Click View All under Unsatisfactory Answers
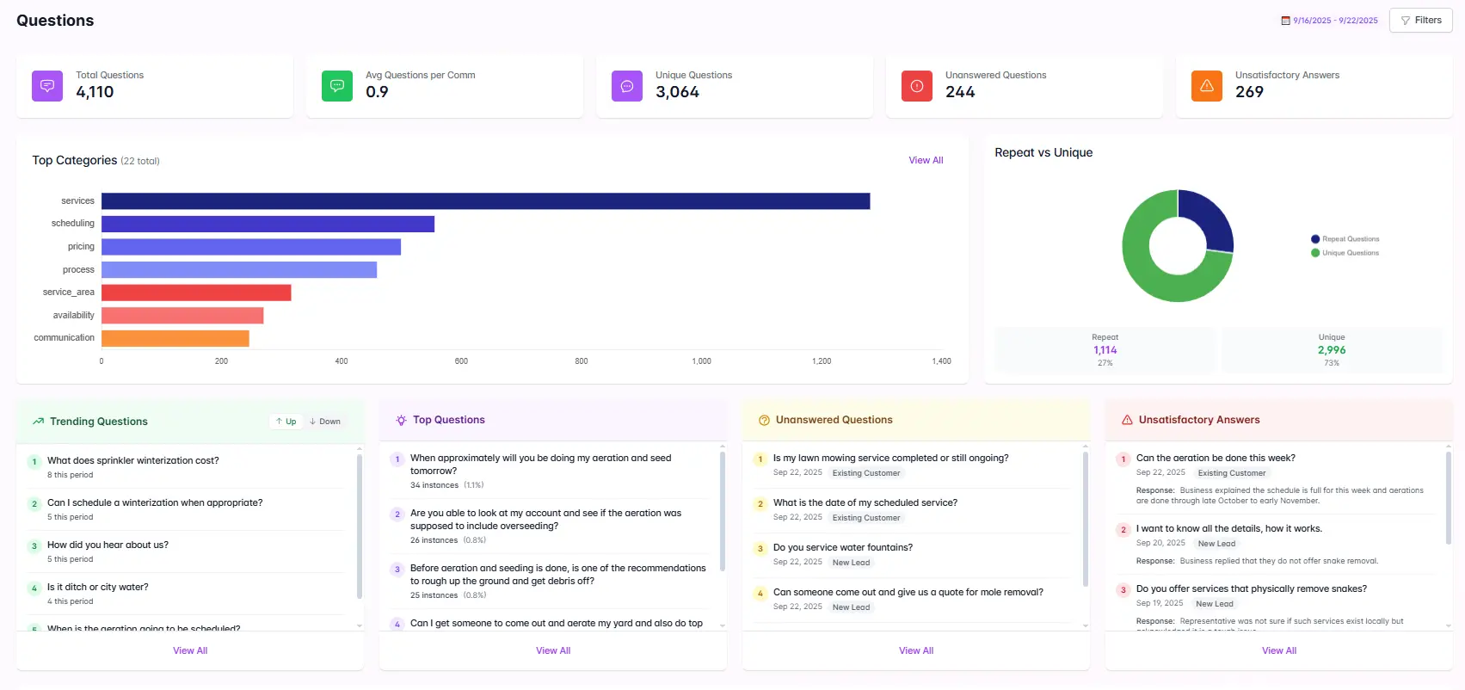1465x690 pixels. tap(1278, 650)
